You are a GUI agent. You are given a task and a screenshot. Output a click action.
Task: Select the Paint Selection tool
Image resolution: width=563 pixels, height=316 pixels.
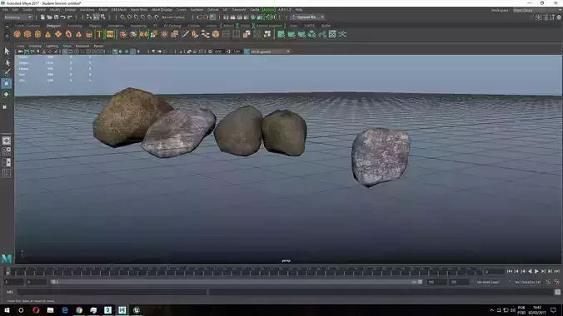click(7, 72)
